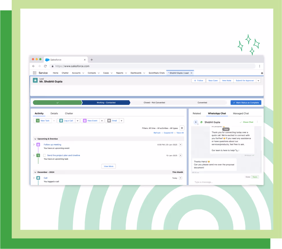The image size is (282, 249).
Task: Switch to the Related tab
Action: click(197, 113)
